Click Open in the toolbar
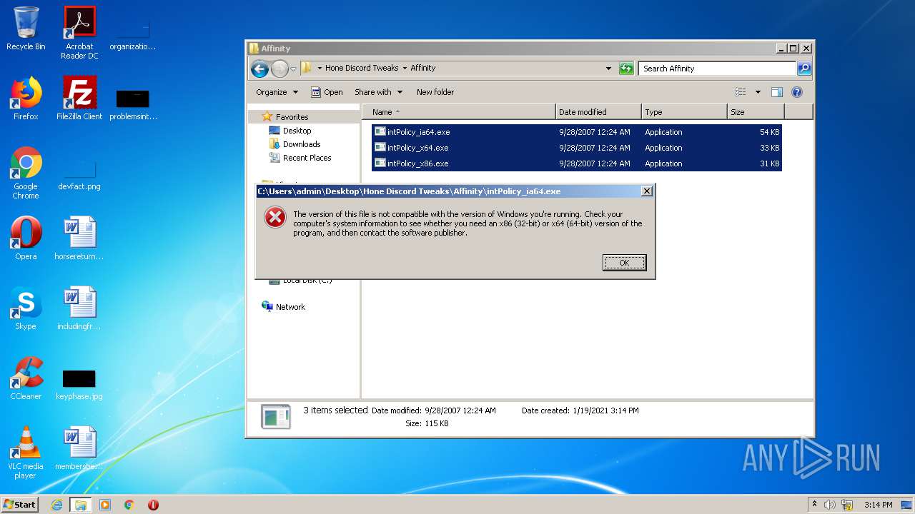This screenshot has width=915, height=514. pyautogui.click(x=327, y=92)
